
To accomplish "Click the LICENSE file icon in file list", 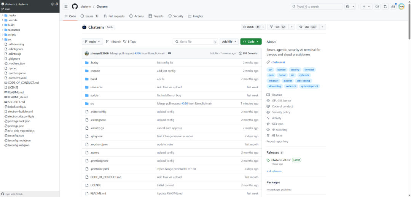I will [x=87, y=185].
